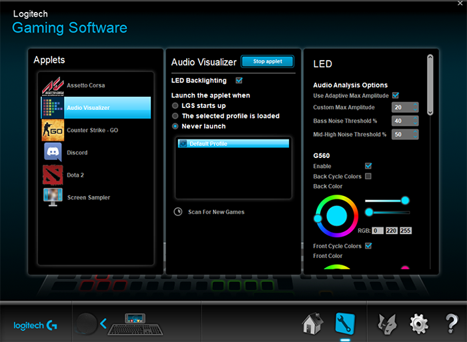Choose the Dota 2 applet icon
467x342 pixels.
point(53,175)
